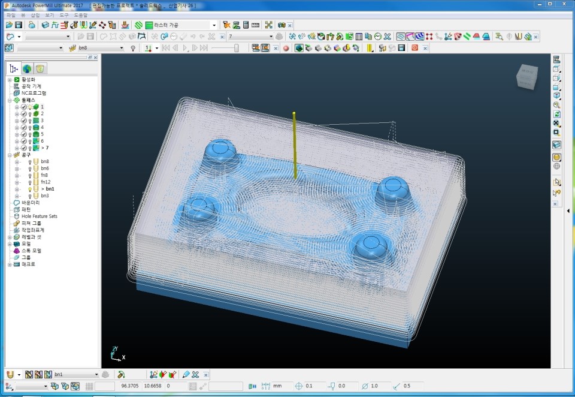The image size is (575, 397).
Task: Switch to the recycle bin tab in explorer
Action: [40, 69]
